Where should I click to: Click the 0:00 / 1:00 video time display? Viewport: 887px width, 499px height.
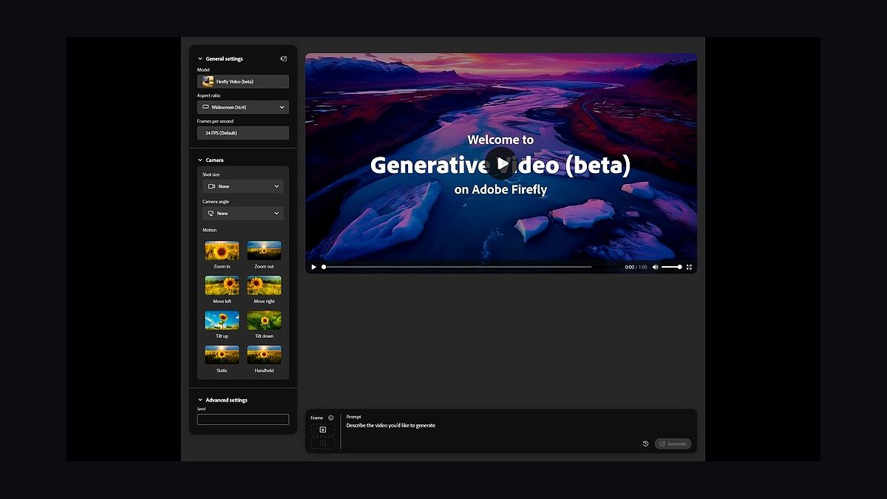[636, 267]
